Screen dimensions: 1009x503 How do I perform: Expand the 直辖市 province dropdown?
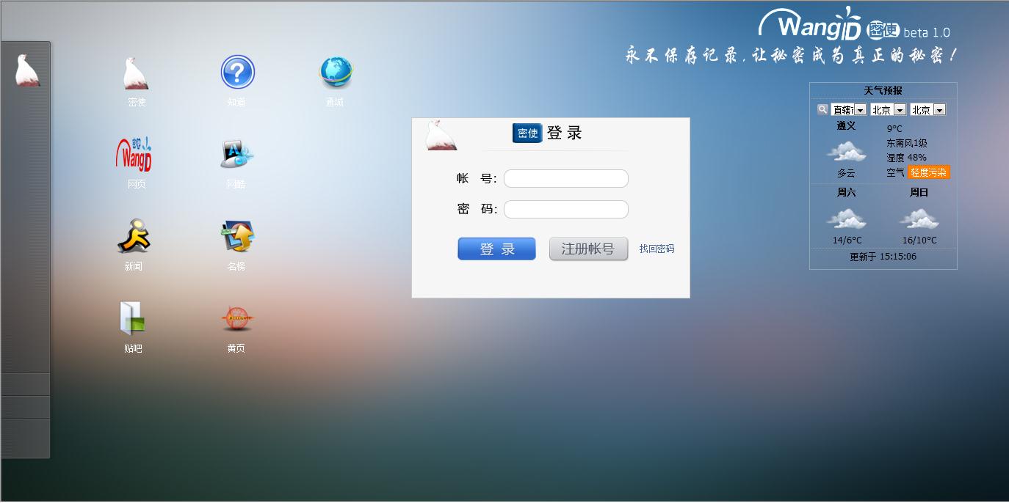click(849, 110)
